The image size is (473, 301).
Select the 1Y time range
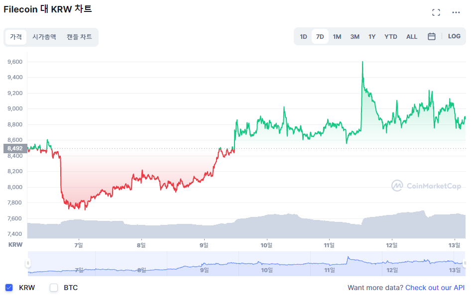[371, 37]
